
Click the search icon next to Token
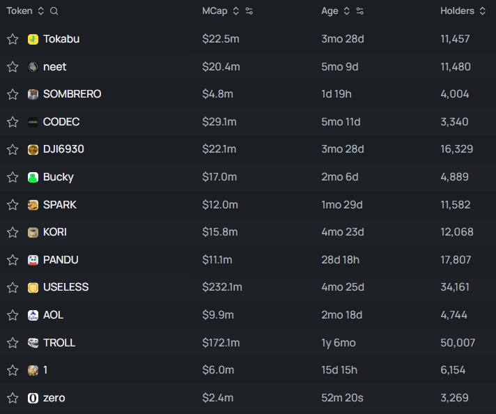click(54, 11)
